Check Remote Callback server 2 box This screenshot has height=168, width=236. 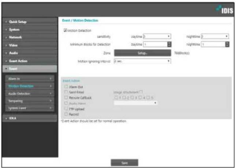(124, 98)
